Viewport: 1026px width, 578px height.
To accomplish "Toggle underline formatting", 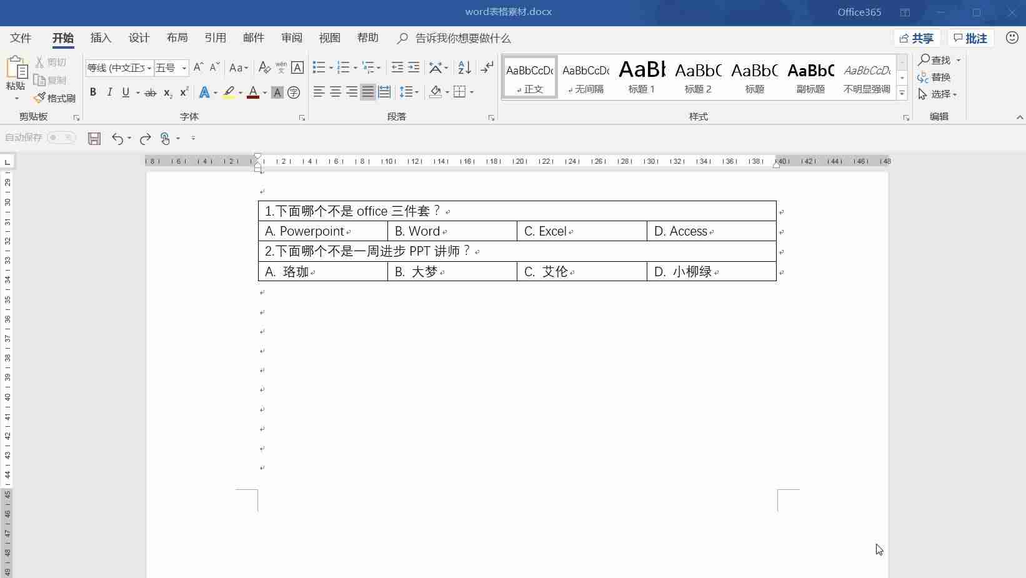I will pos(126,92).
